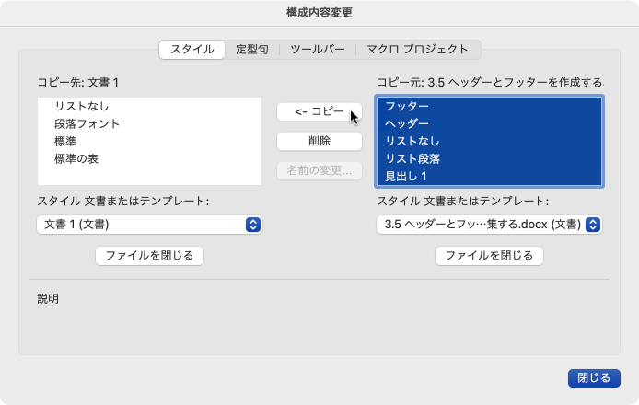Open the 定型句 tab
The height and width of the screenshot is (405, 639).
[x=251, y=49]
